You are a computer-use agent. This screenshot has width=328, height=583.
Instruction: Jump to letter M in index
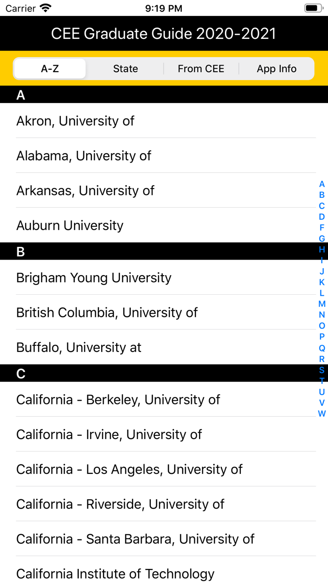322,304
